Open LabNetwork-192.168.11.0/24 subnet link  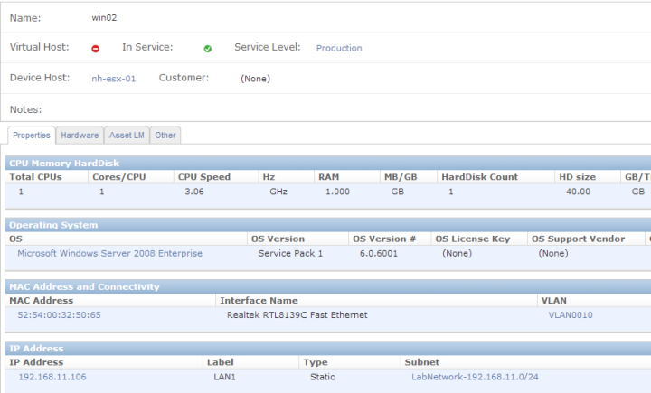[475, 377]
